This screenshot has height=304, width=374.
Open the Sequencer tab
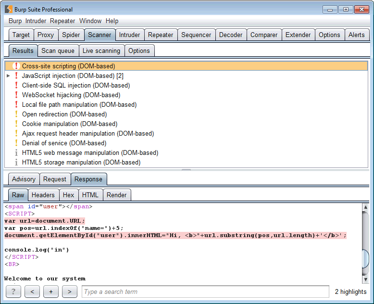pyautogui.click(x=196, y=35)
